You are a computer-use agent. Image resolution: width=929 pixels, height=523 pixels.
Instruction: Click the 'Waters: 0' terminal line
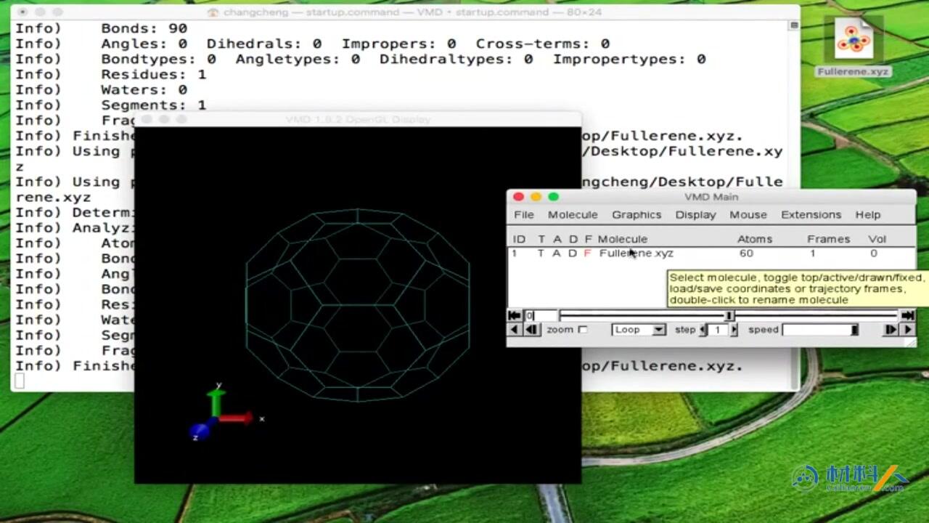(144, 89)
